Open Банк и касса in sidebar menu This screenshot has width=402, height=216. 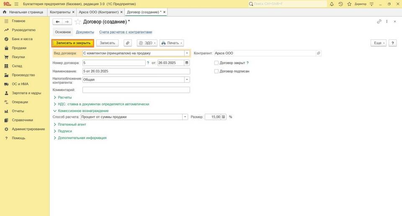[22, 39]
